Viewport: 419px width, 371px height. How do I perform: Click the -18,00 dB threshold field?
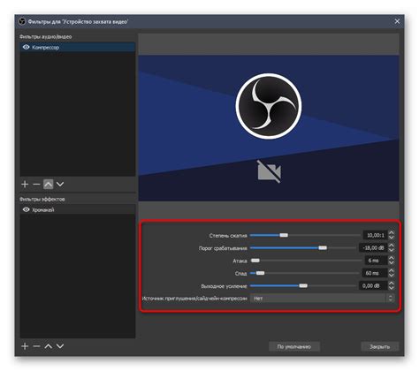[x=373, y=248]
